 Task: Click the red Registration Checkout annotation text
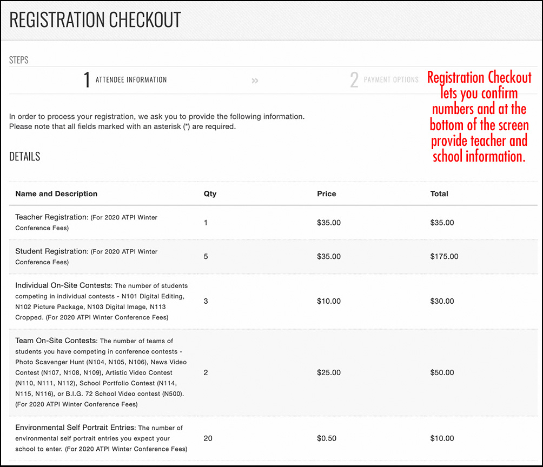(x=479, y=117)
